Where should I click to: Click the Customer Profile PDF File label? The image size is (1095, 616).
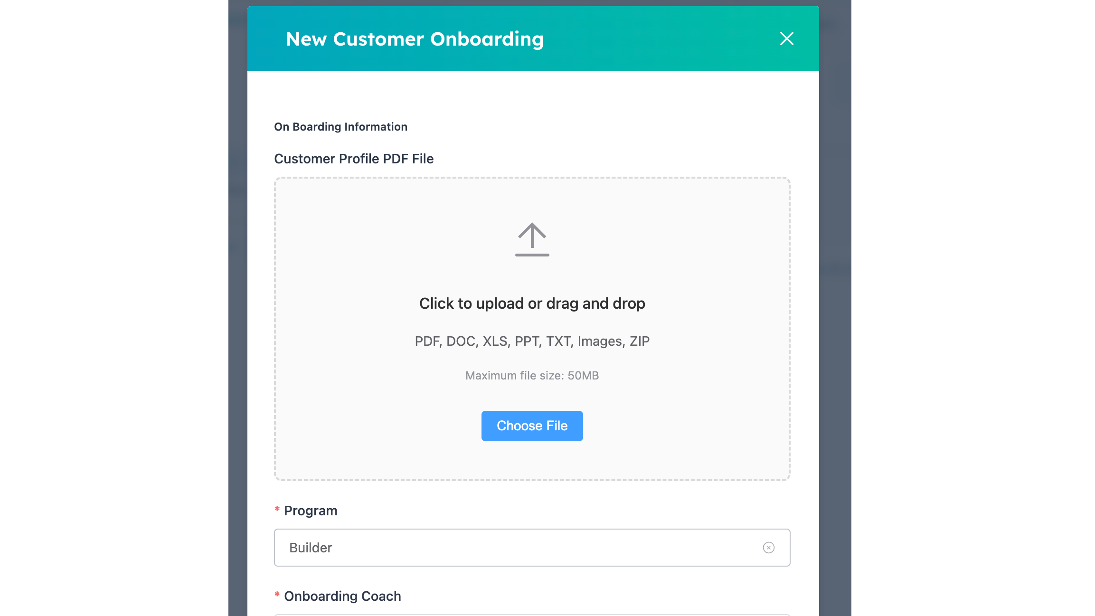click(x=354, y=159)
